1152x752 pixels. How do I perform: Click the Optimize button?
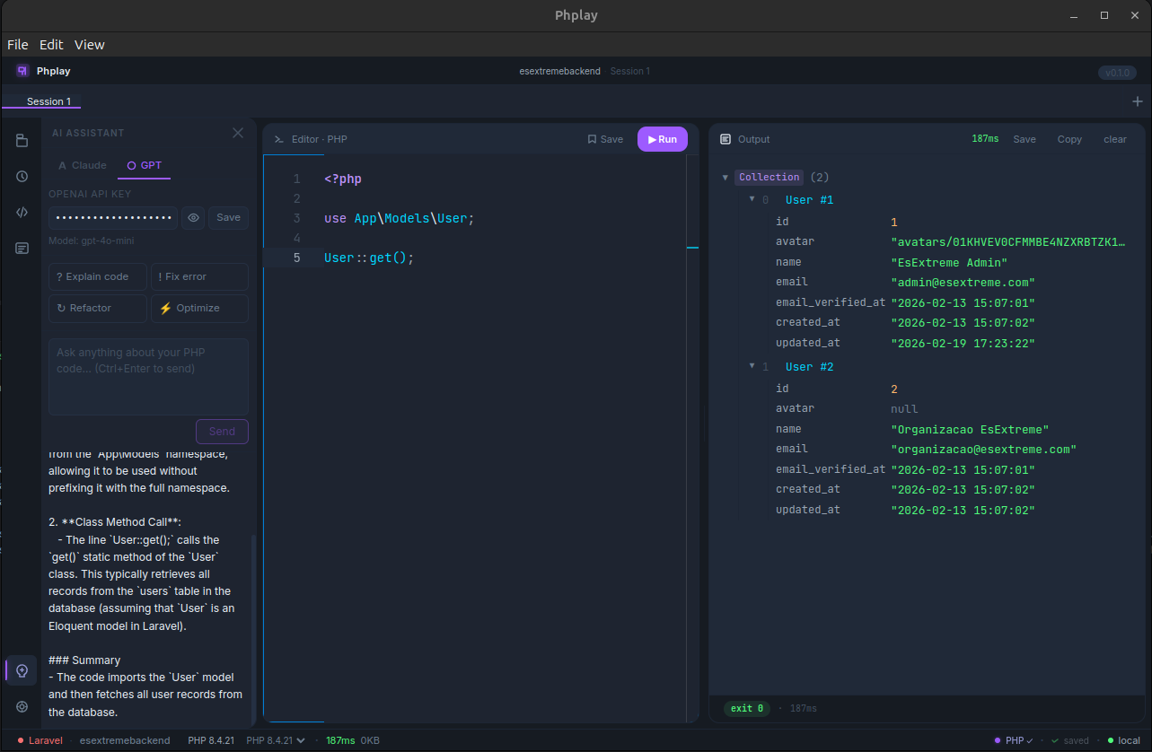(x=199, y=308)
